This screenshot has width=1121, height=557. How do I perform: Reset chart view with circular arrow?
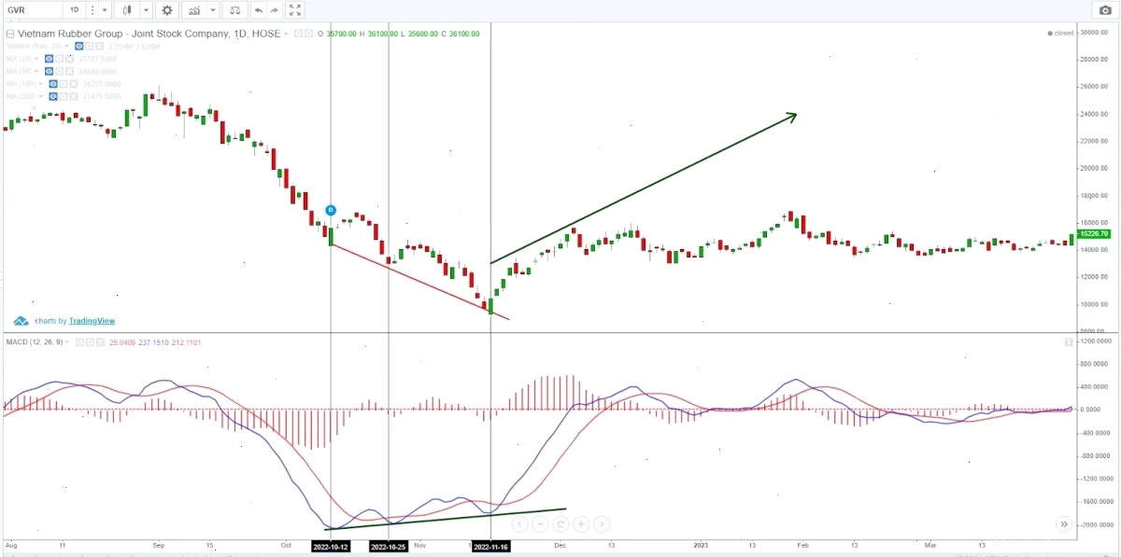click(560, 524)
